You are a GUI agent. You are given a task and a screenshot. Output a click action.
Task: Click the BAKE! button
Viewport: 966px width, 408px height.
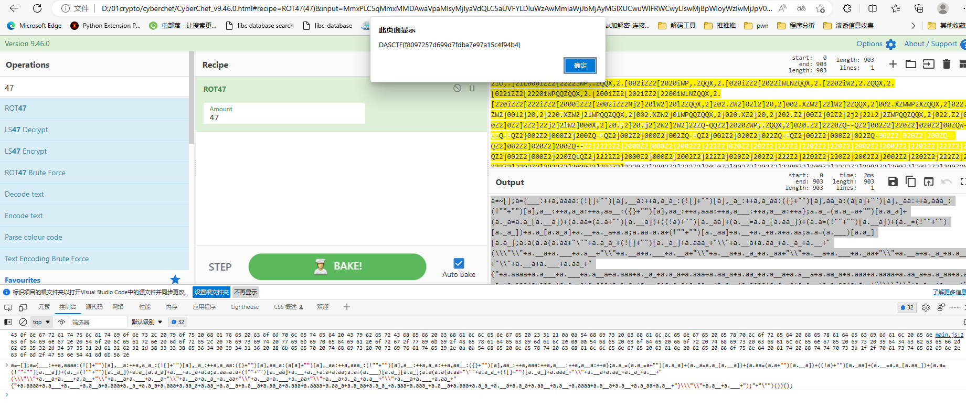[x=337, y=266]
